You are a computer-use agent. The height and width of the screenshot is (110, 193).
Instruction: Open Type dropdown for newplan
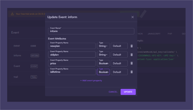[x=103, y=46]
